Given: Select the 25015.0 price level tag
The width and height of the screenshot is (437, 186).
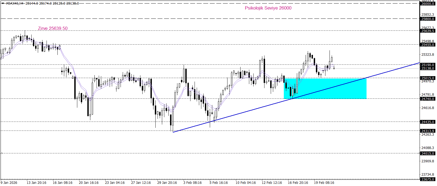Looking at the screenshot, I should 427,78.
